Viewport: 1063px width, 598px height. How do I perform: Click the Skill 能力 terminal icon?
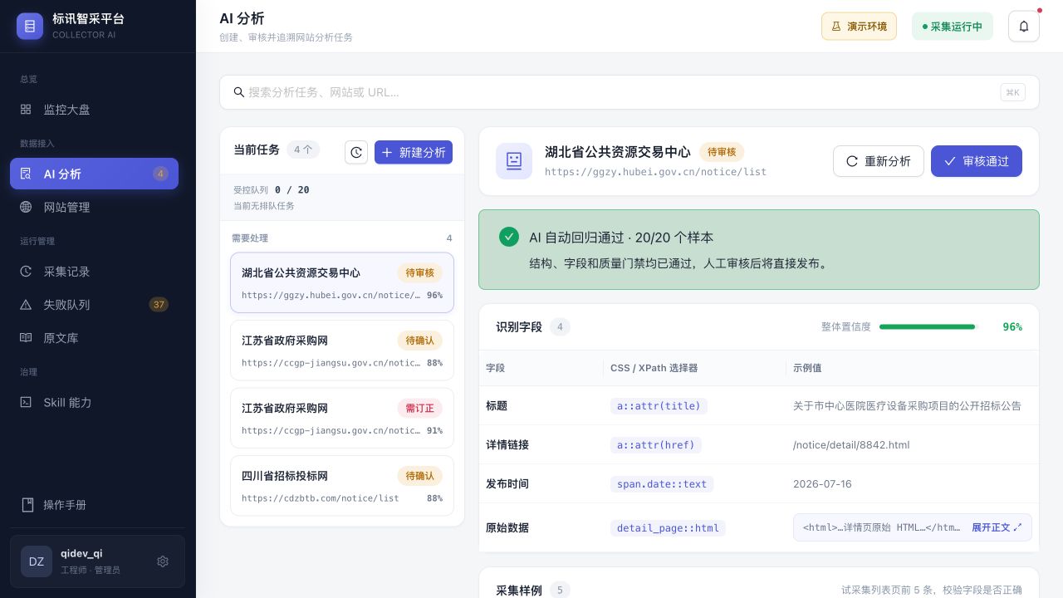(26, 402)
